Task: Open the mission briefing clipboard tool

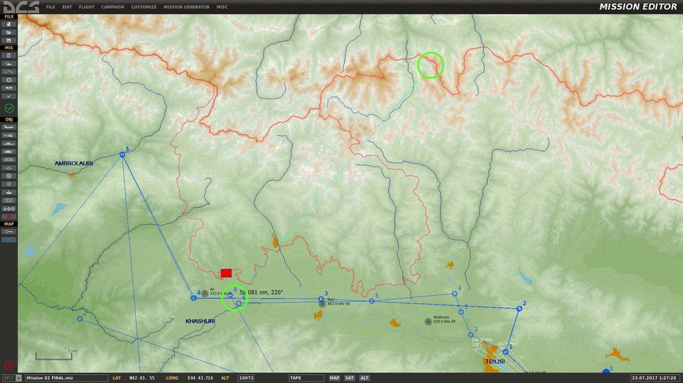Action: pyautogui.click(x=9, y=56)
